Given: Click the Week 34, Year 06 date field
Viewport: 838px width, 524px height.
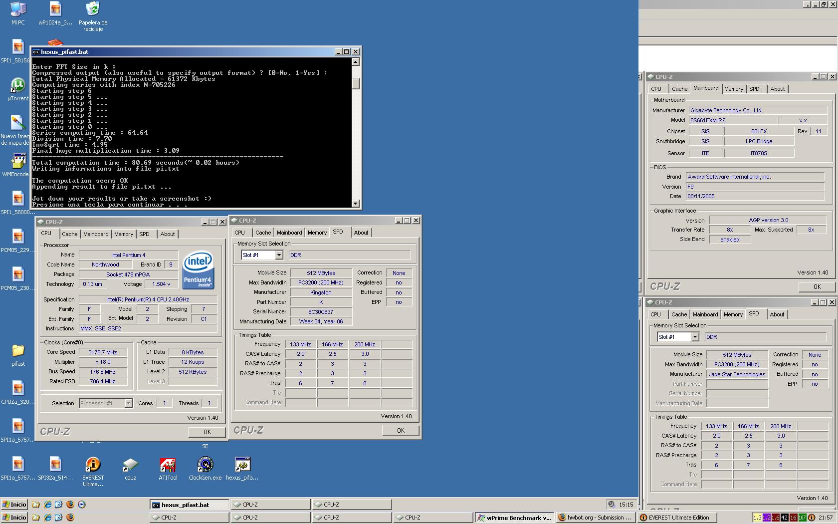Looking at the screenshot, I should tap(321, 321).
